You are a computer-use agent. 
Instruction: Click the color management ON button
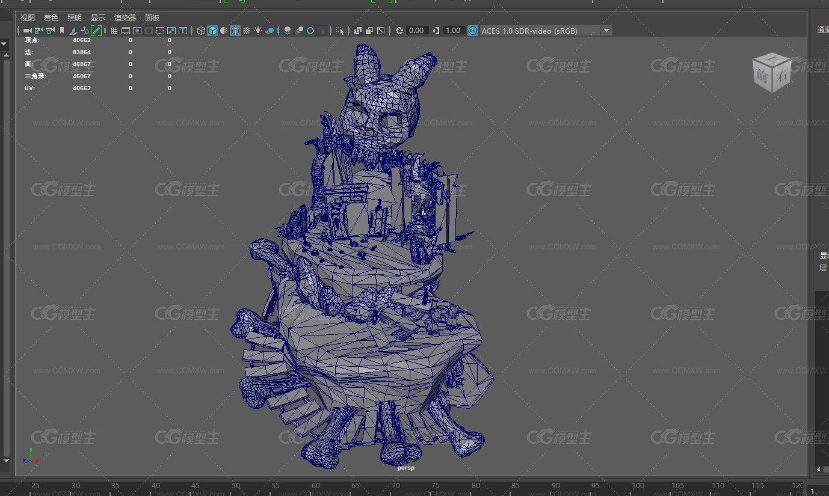[x=473, y=31]
